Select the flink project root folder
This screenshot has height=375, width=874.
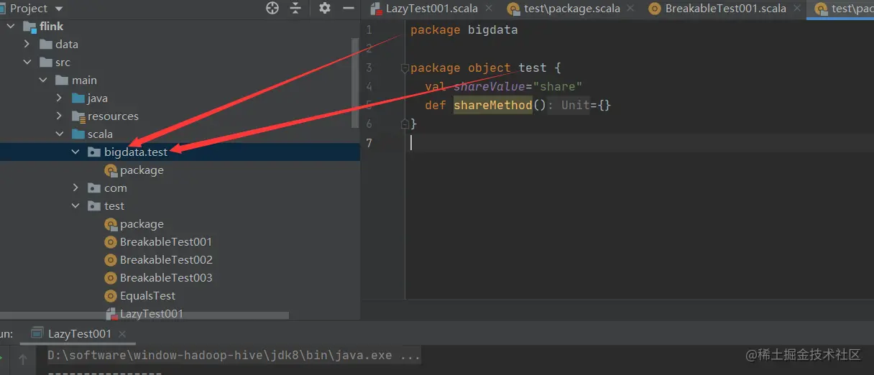coord(52,26)
